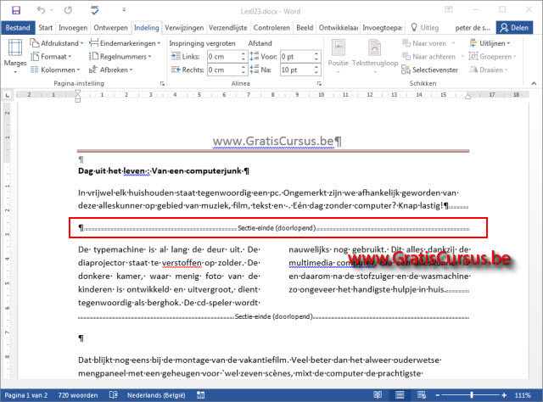Viewport: 543px width, 402px height.
Task: Switch to the Invoegen tab
Action: [x=73, y=28]
